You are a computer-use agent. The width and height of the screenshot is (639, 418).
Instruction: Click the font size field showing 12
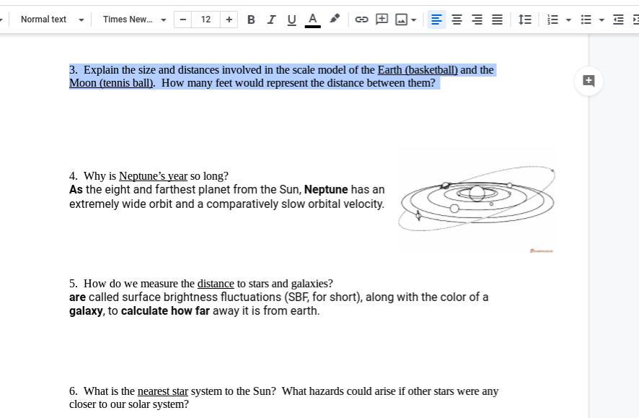(206, 19)
